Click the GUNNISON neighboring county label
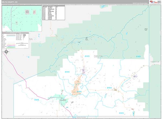 (x=155, y=62)
